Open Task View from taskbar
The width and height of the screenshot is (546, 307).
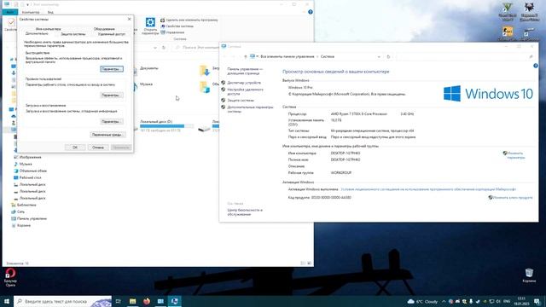coord(118,301)
